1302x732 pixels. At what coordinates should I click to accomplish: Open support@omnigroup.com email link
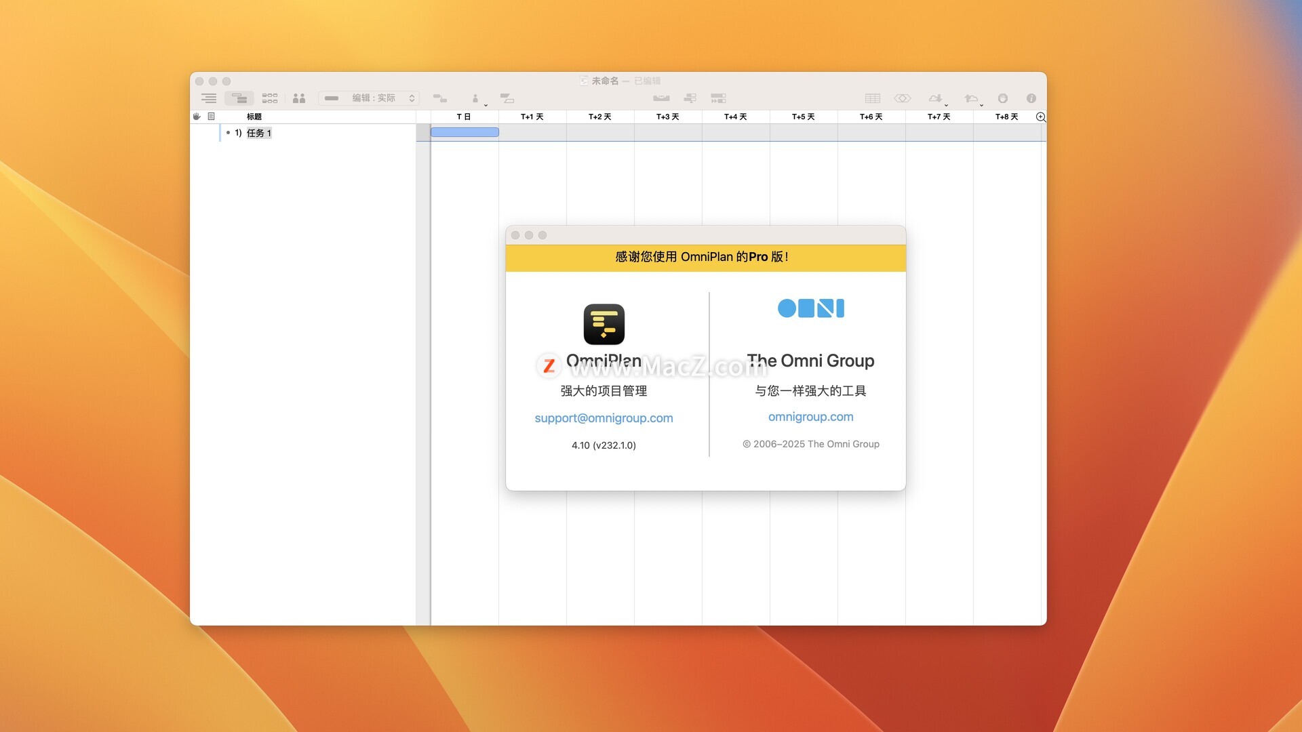coord(604,418)
